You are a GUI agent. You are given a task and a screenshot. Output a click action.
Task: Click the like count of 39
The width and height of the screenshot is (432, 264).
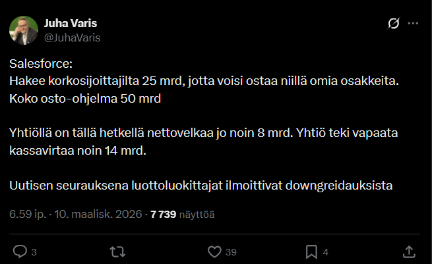[231, 251]
